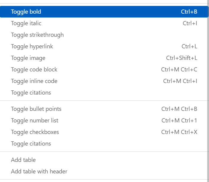Click Toggle citations below Toggle inline code

(31, 93)
